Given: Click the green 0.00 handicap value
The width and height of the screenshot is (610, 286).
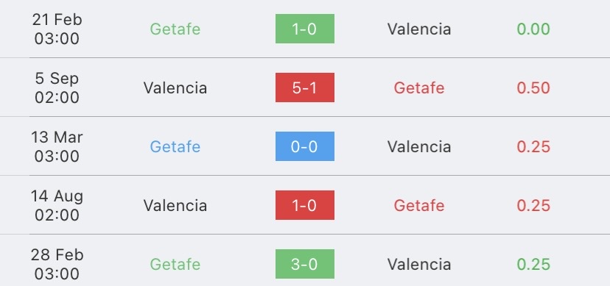Looking at the screenshot, I should 533,29.
